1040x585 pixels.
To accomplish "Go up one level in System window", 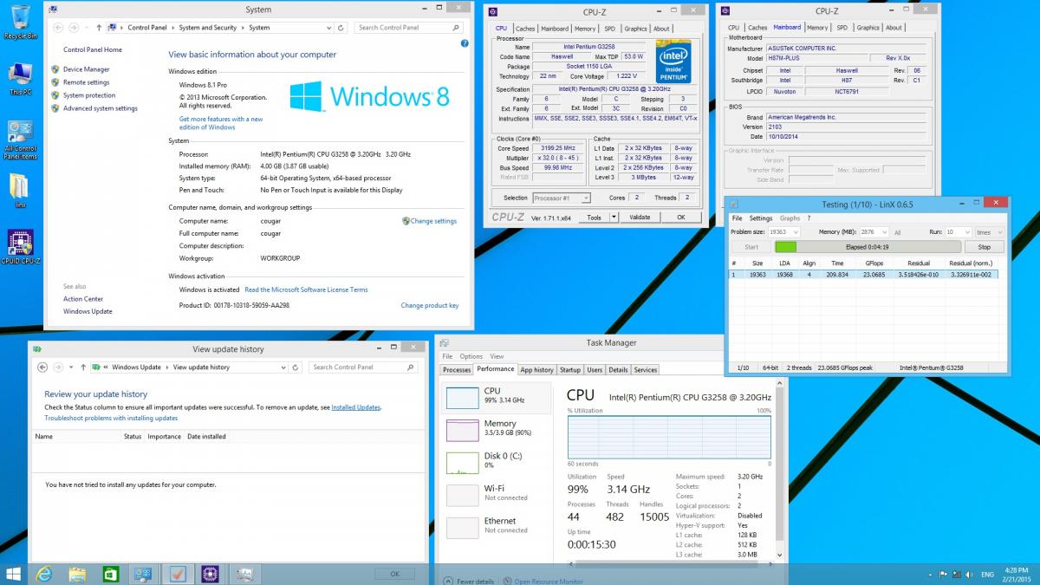I will (99, 28).
